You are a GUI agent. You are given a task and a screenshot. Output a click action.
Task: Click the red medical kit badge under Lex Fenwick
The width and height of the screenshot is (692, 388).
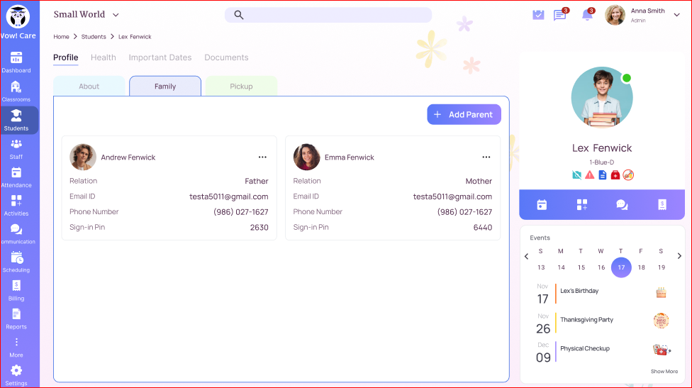pyautogui.click(x=615, y=174)
